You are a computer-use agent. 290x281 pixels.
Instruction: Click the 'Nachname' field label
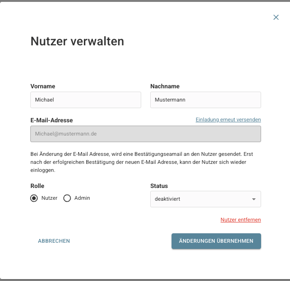[164, 86]
